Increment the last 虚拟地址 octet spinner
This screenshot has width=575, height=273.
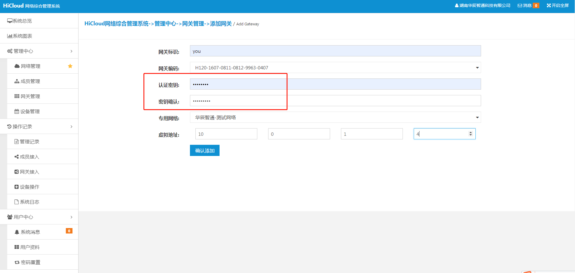point(471,132)
